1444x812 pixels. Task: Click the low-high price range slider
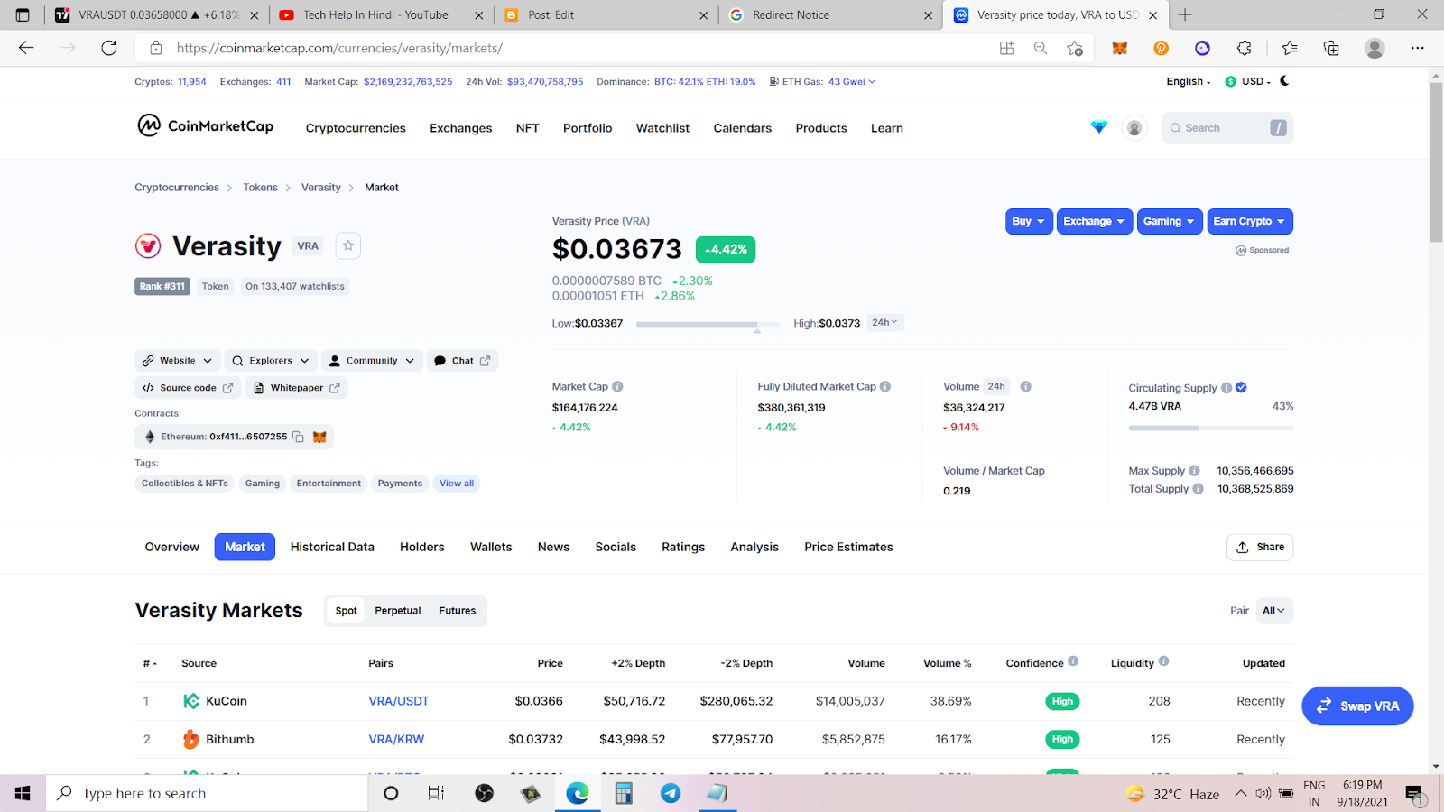(x=708, y=324)
